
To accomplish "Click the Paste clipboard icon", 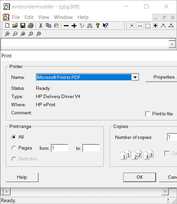I will (56, 25).
